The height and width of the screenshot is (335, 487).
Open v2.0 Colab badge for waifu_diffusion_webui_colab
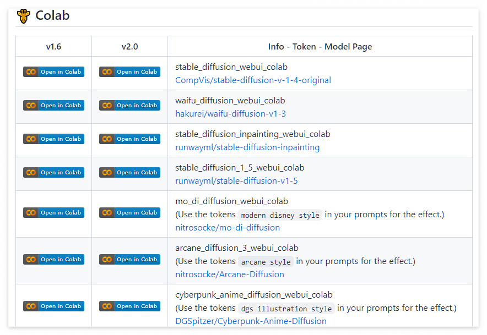pyautogui.click(x=129, y=105)
